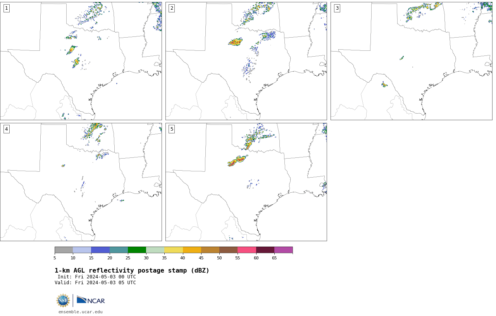This screenshot has width=496, height=316.
Task: Select the light lavender 10-15 dBZ swatch
Action: (x=82, y=250)
